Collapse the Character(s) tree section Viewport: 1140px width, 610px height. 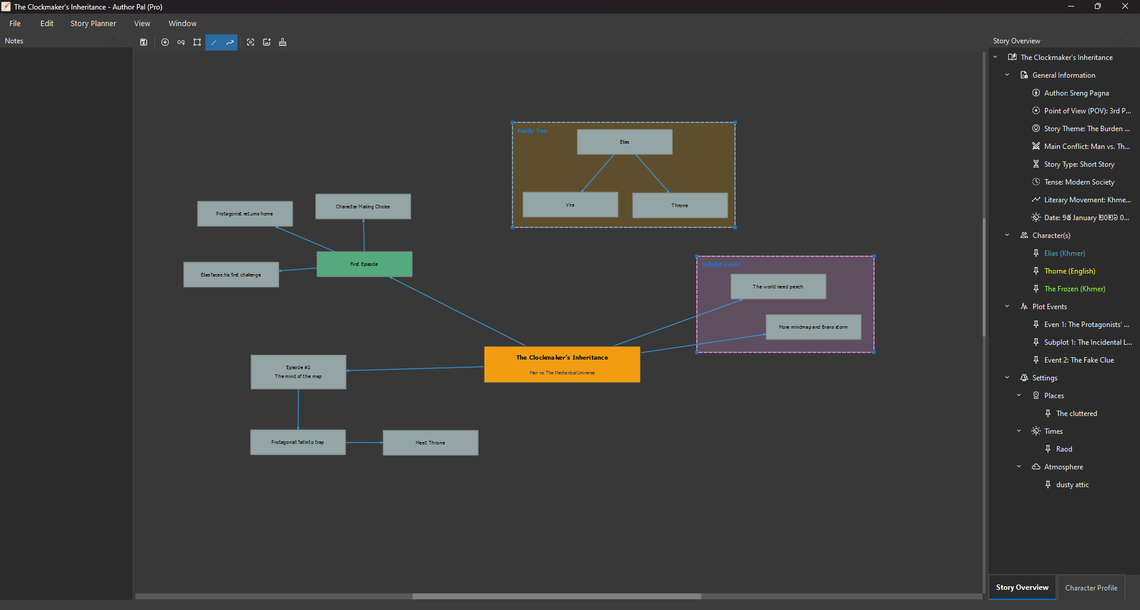[1007, 235]
